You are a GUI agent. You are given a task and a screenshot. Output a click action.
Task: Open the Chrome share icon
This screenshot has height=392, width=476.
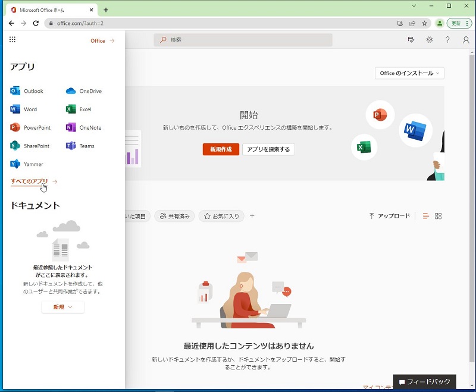point(412,23)
